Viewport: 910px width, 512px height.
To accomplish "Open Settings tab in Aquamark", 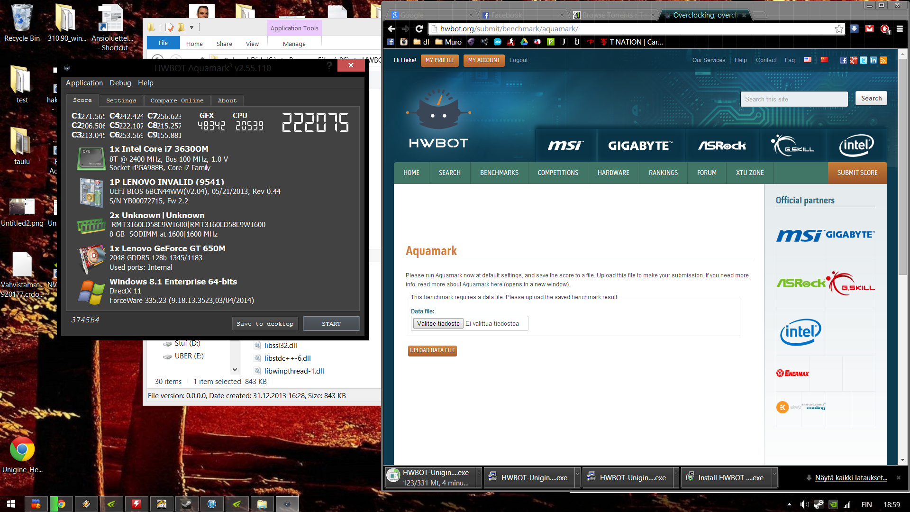I will [121, 101].
